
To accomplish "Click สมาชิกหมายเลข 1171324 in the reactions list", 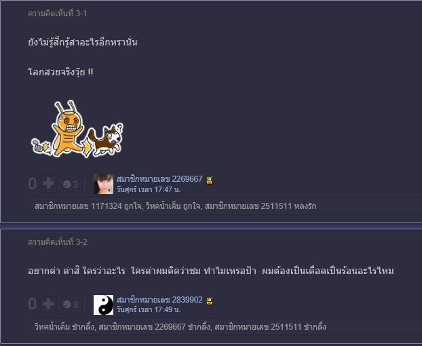I will pos(78,206).
